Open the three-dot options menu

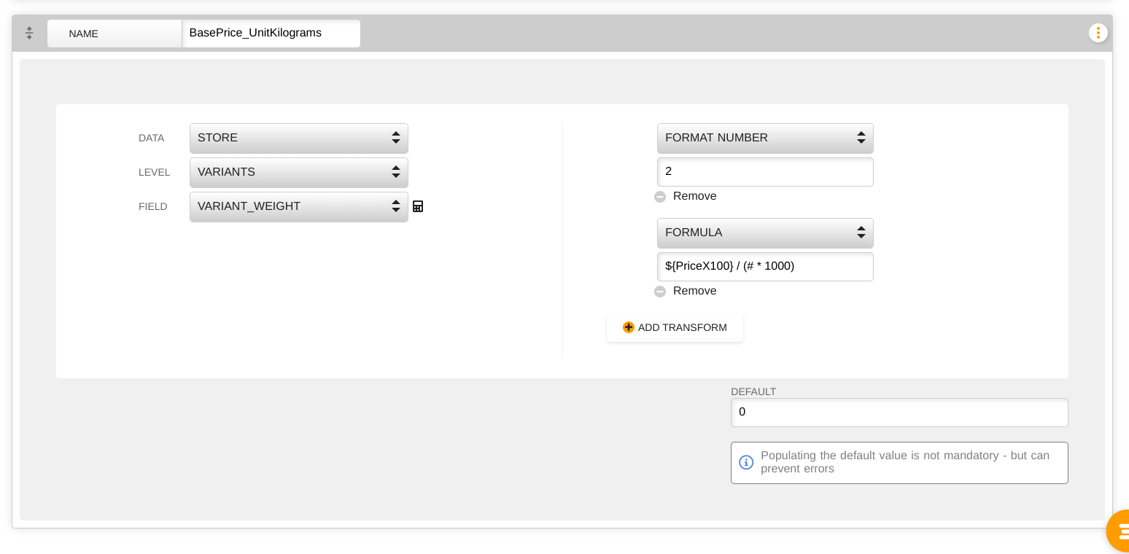(1098, 33)
